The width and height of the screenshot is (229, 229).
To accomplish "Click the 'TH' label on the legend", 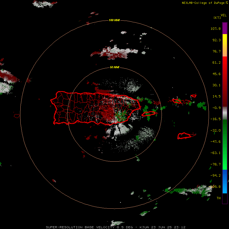I will tap(219, 198).
